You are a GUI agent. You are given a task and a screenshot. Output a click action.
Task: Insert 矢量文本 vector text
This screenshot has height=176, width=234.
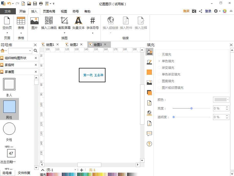[79, 23]
